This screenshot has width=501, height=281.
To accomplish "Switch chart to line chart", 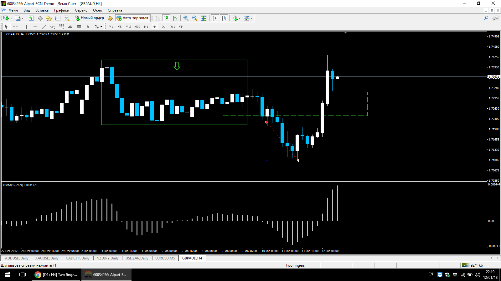I will tap(175, 18).
